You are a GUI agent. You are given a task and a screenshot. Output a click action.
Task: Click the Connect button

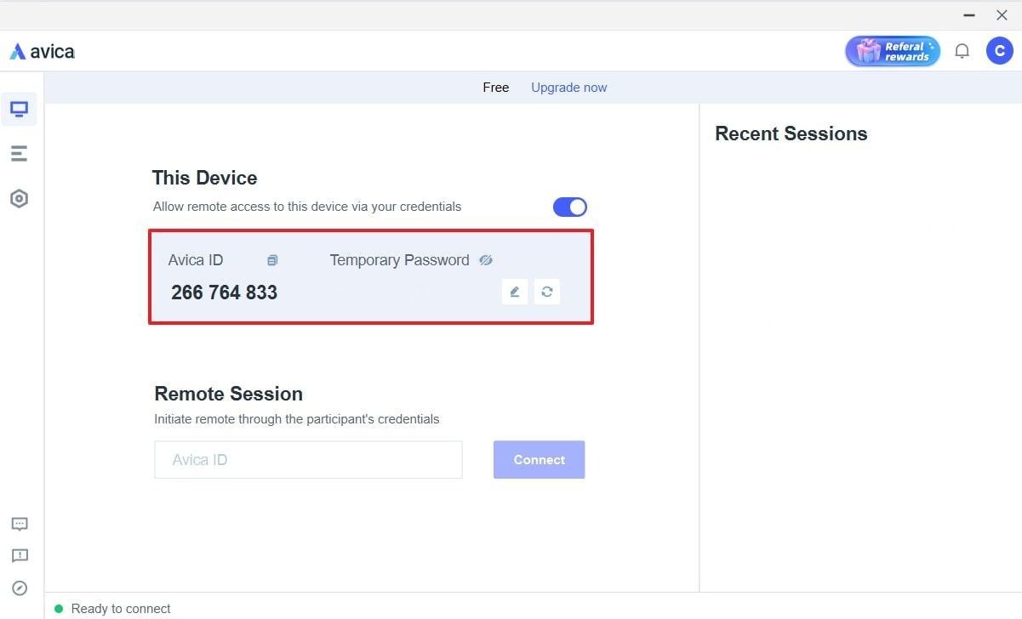pos(539,459)
